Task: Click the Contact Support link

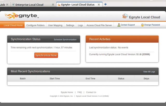Action: point(128,25)
